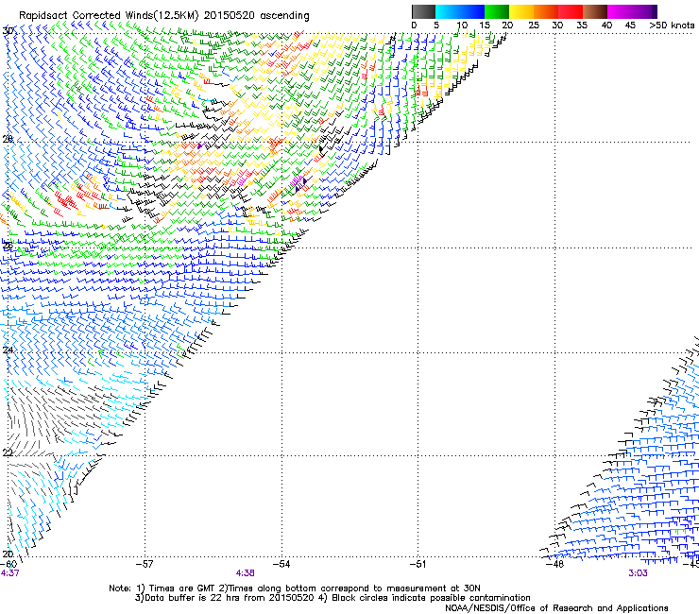Screen dimensions: 699x614
Task: Click the red 30-35 knots legend segment
Action: (x=571, y=11)
